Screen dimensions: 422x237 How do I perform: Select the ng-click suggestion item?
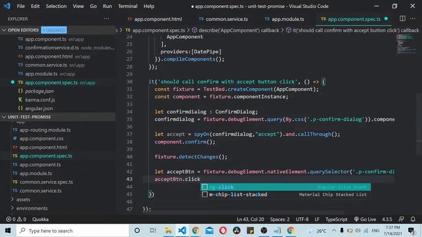[286, 187]
